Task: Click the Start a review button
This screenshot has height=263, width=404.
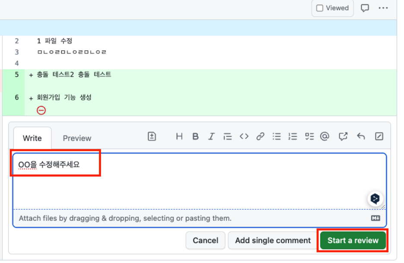Action: tap(353, 240)
